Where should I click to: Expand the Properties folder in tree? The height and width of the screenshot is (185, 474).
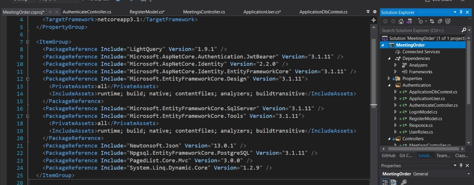389,78
